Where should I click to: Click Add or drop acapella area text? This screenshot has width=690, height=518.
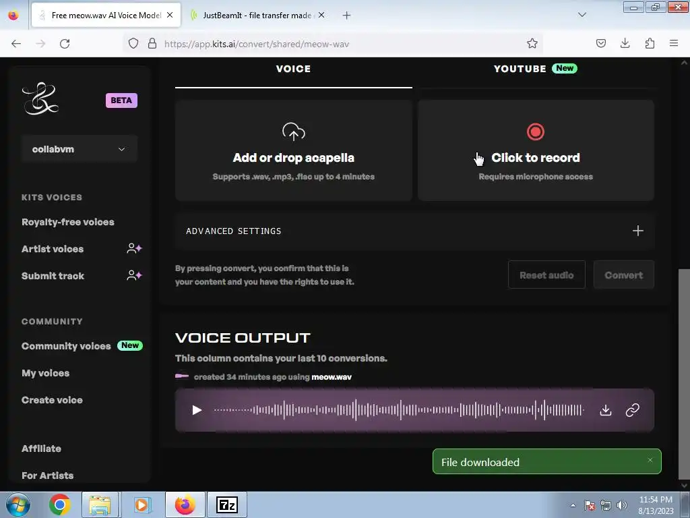click(294, 158)
